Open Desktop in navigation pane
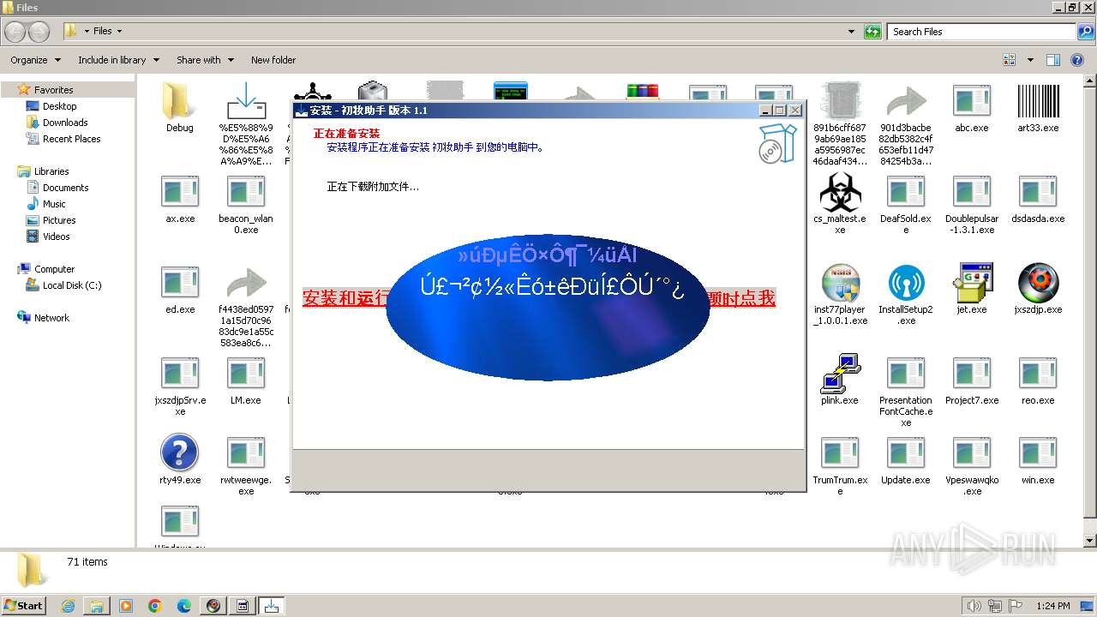Image resolution: width=1097 pixels, height=617 pixels. [59, 106]
